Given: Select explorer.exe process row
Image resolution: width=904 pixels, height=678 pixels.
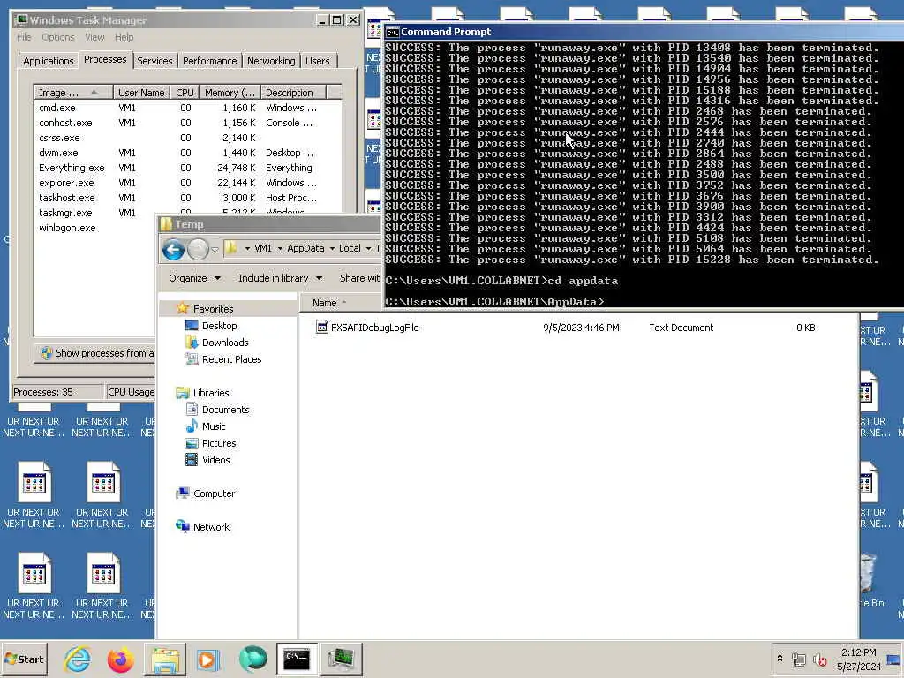Looking at the screenshot, I should 188,183.
